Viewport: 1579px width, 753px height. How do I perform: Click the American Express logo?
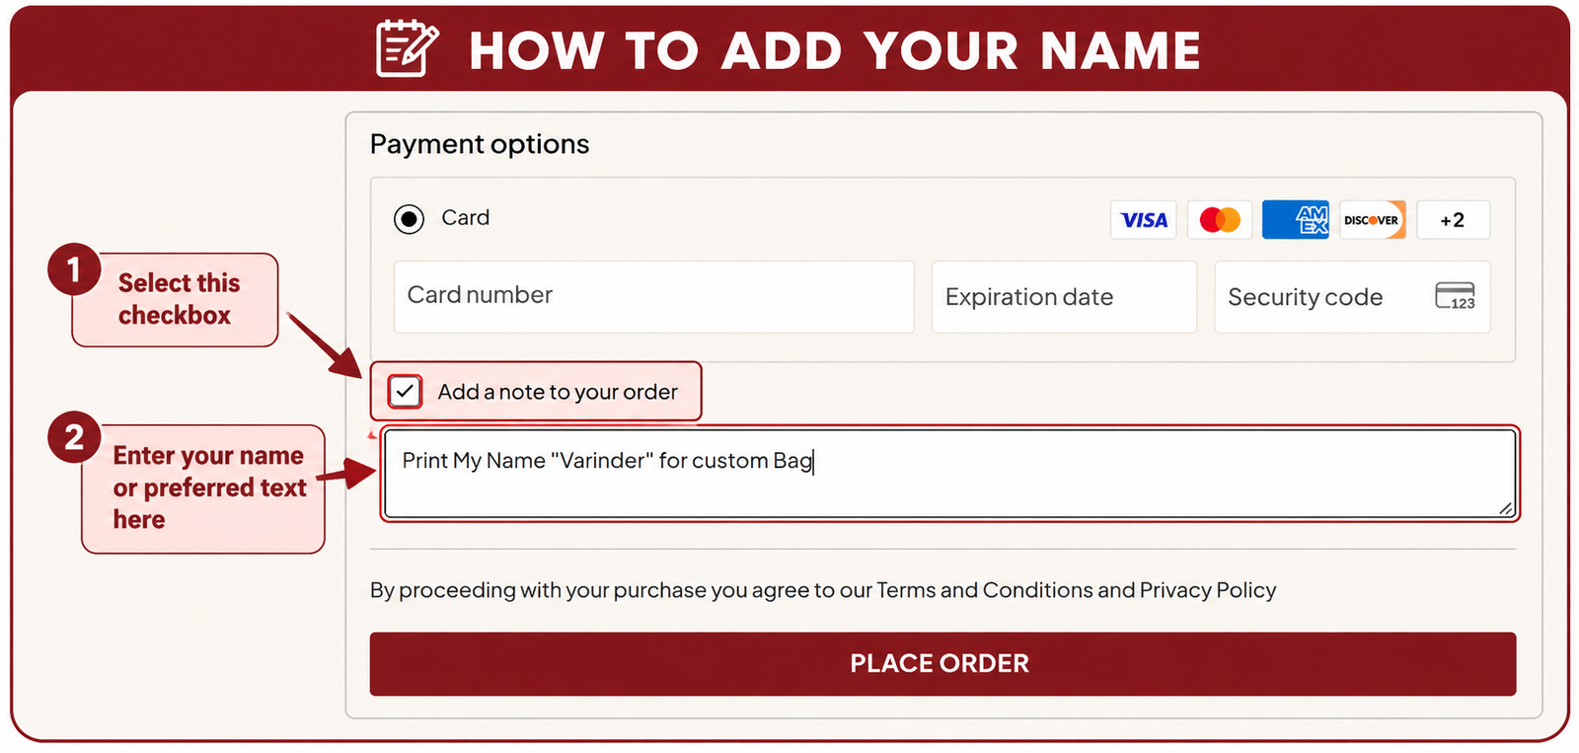(1296, 220)
